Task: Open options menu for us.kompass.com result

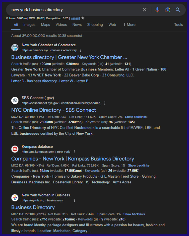Action: [74, 151]
